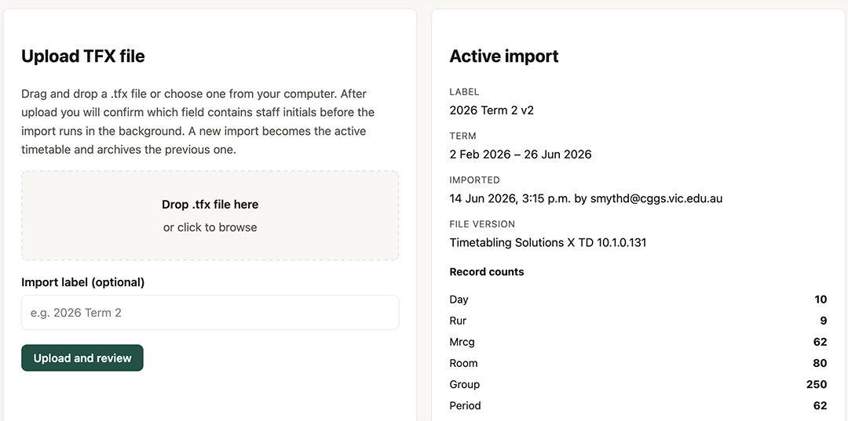Image resolution: width=848 pixels, height=421 pixels.
Task: Click the LABEL caption in Active import
Action: click(x=464, y=93)
